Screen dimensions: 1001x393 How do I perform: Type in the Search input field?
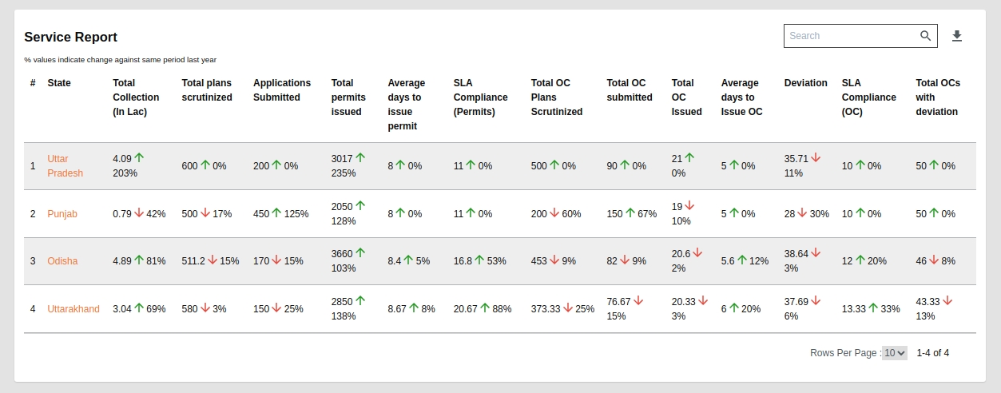click(851, 36)
